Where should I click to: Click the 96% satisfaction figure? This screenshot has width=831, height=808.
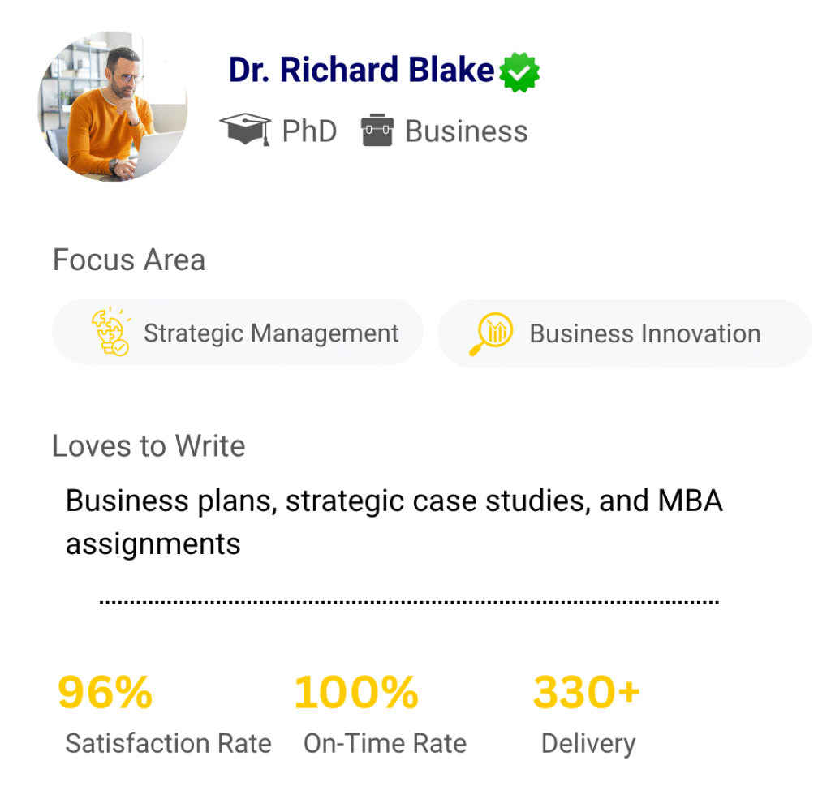pos(105,693)
